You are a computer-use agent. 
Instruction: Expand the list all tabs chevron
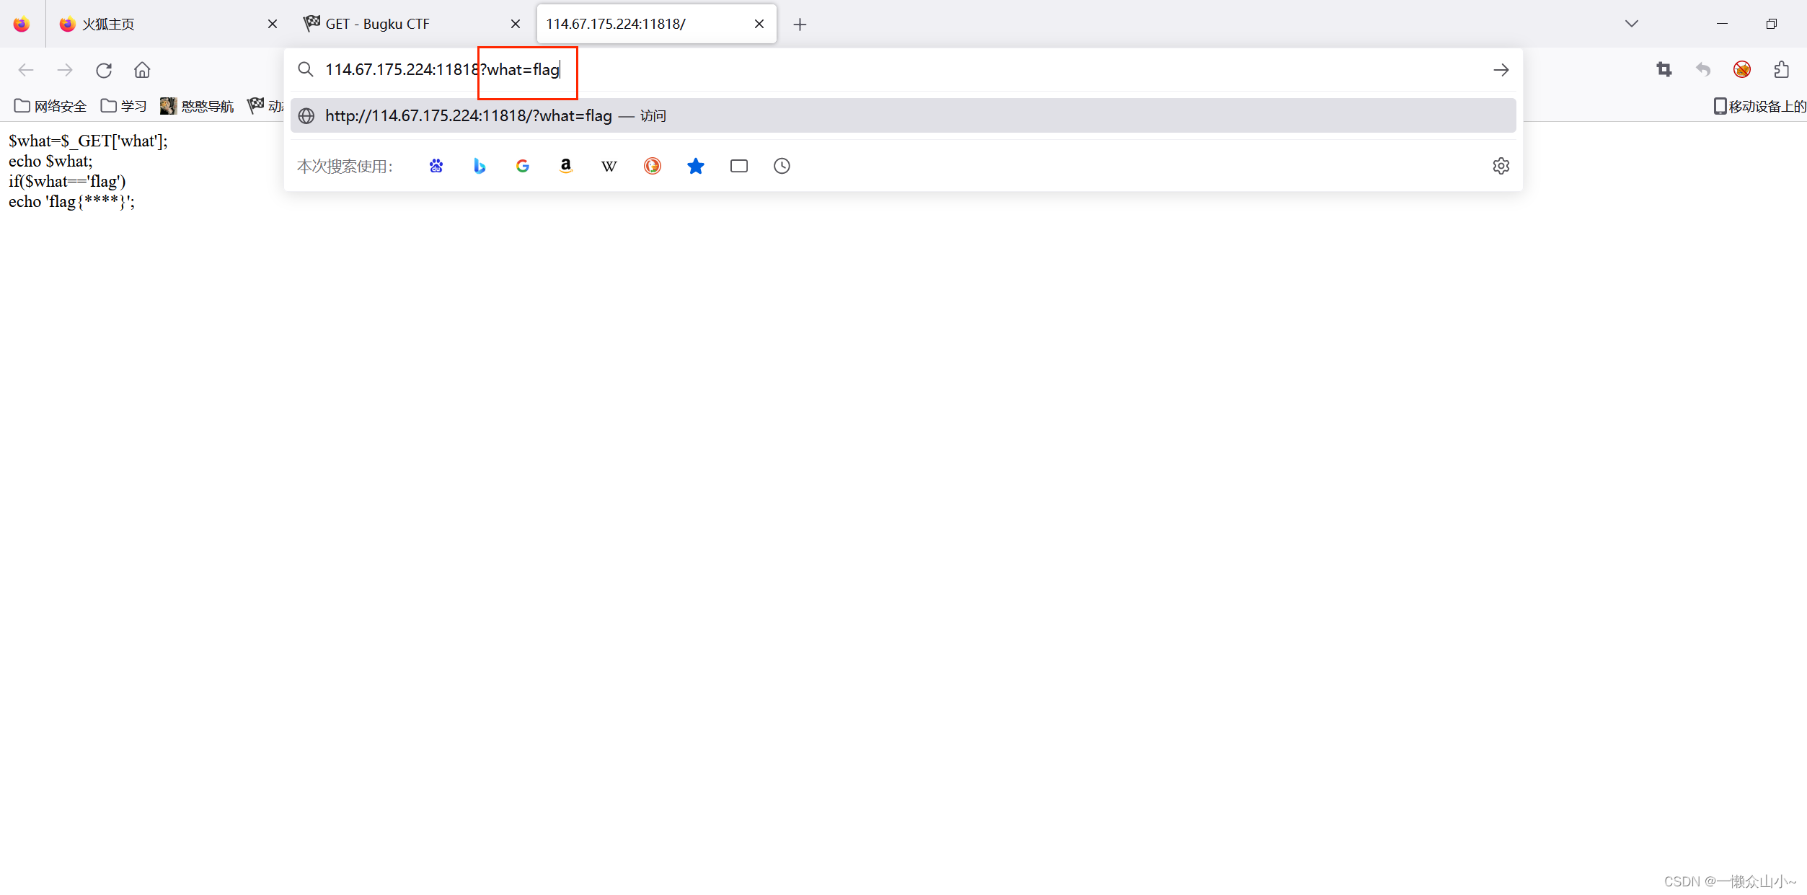[1632, 24]
